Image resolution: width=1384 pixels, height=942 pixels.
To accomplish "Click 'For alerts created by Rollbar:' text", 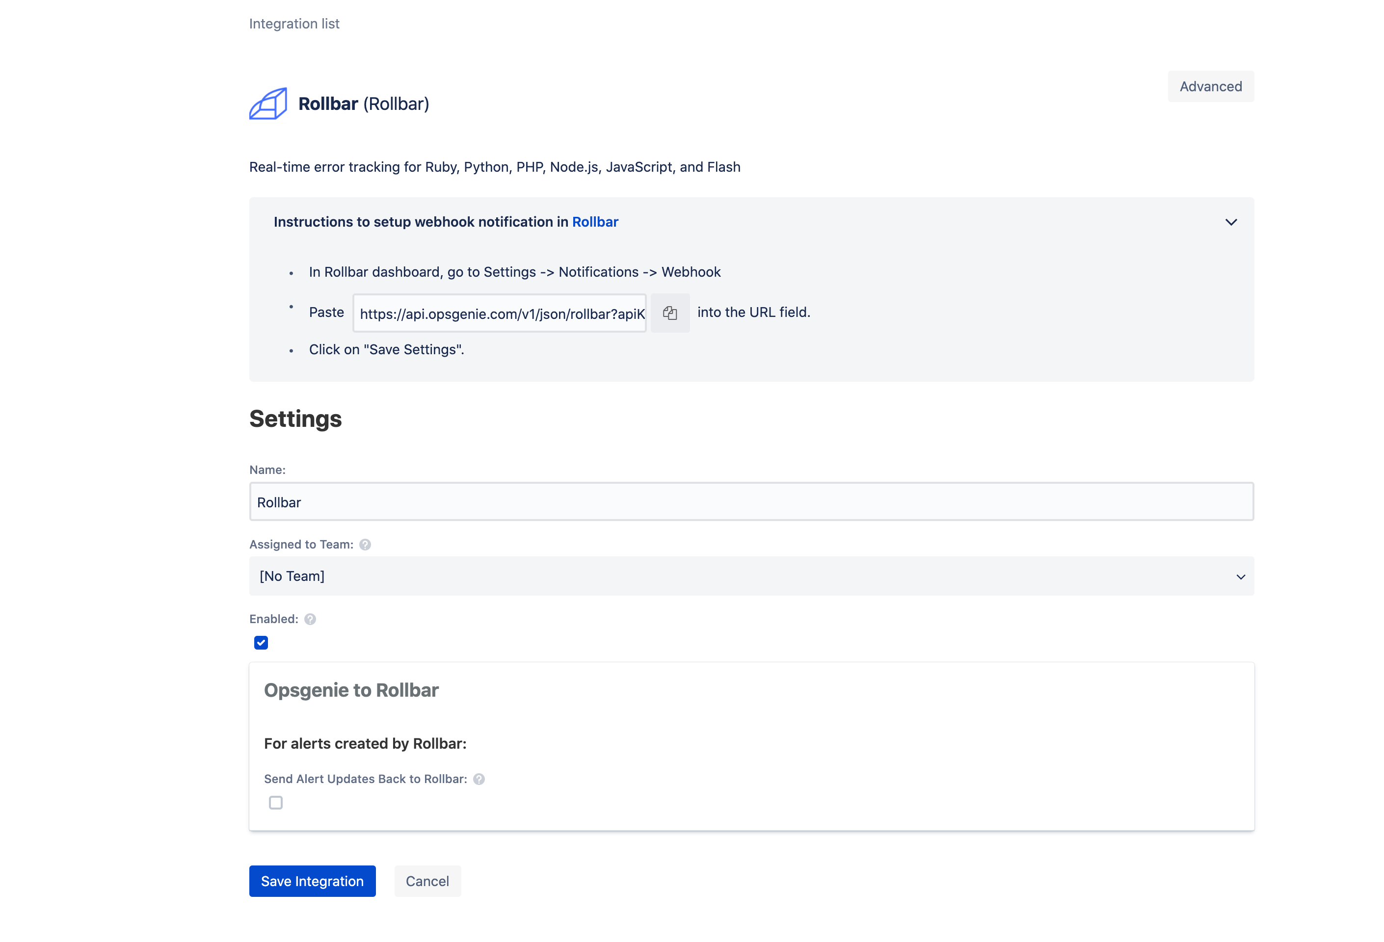I will pos(366,744).
